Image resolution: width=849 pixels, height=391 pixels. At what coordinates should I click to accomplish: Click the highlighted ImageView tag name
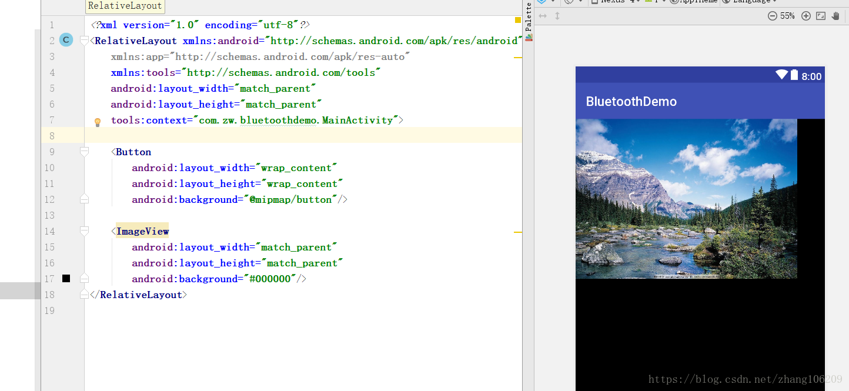point(142,231)
